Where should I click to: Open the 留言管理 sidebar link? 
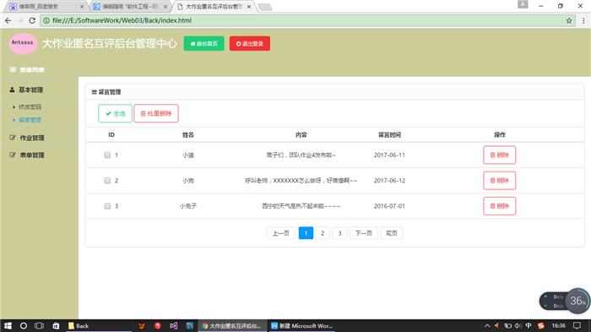click(x=30, y=120)
